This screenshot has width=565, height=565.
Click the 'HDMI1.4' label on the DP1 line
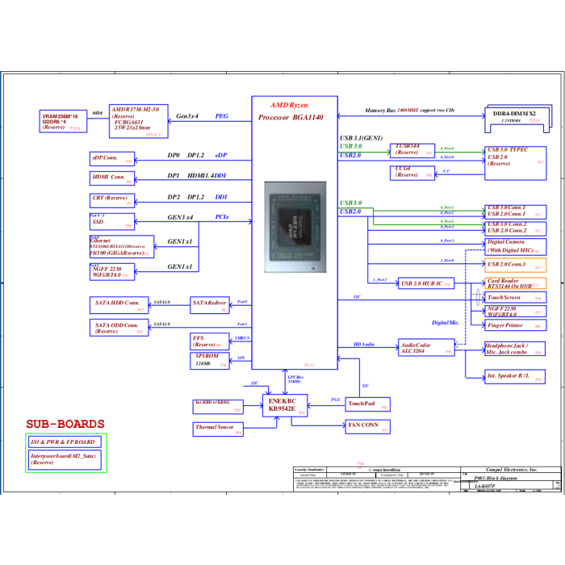tap(200, 175)
